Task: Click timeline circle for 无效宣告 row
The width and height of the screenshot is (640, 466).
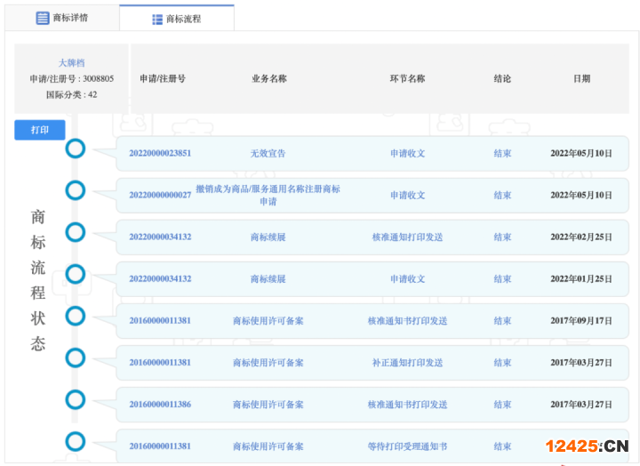Action: (x=76, y=149)
